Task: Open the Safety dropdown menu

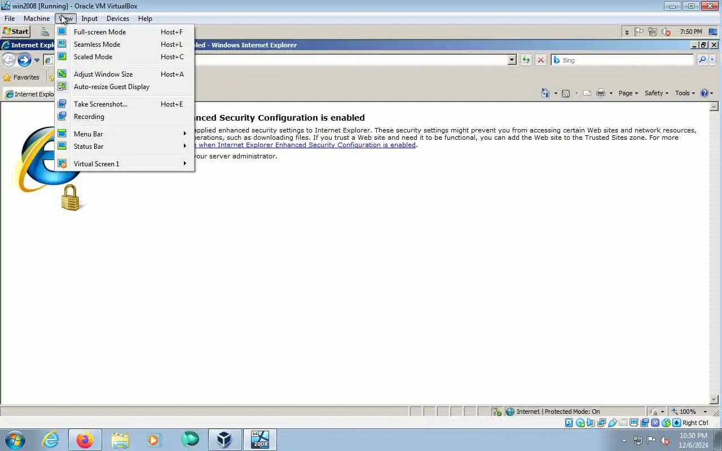Action: tap(657, 93)
